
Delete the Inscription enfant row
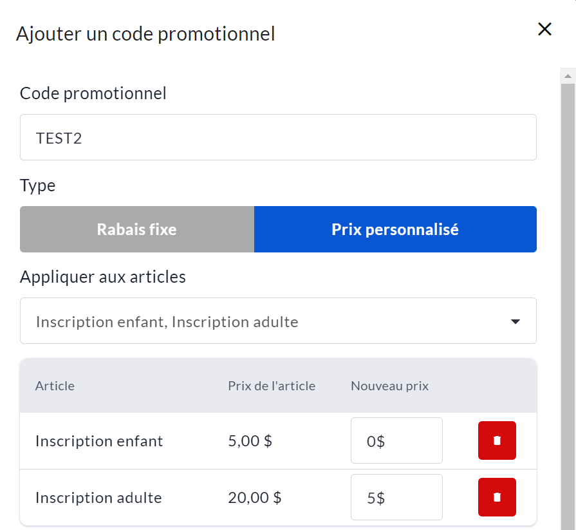tap(497, 440)
